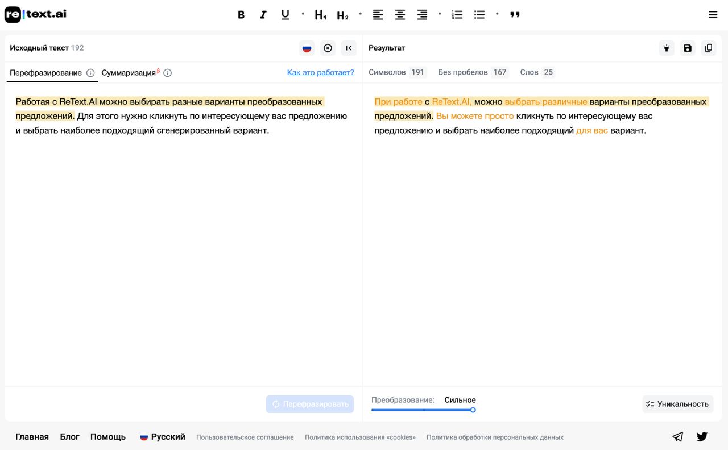Click the highlighted first sentence in the result
The image size is (728, 450).
(x=540, y=109)
